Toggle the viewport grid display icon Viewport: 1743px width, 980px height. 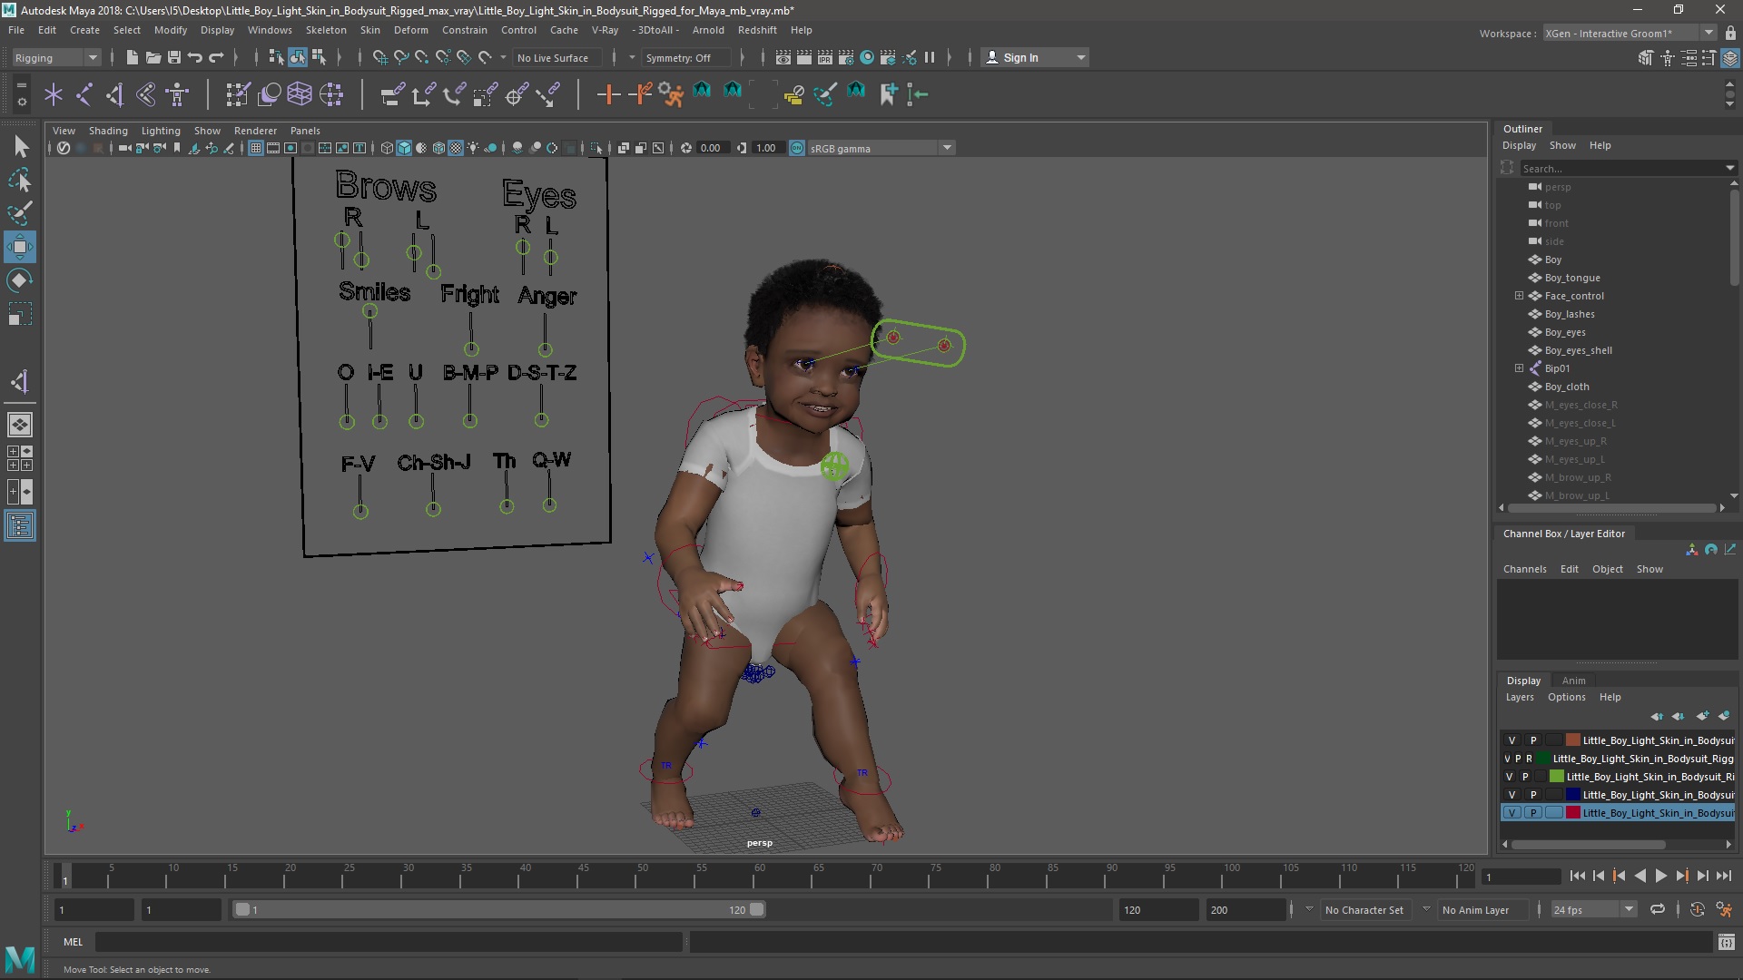tap(256, 148)
